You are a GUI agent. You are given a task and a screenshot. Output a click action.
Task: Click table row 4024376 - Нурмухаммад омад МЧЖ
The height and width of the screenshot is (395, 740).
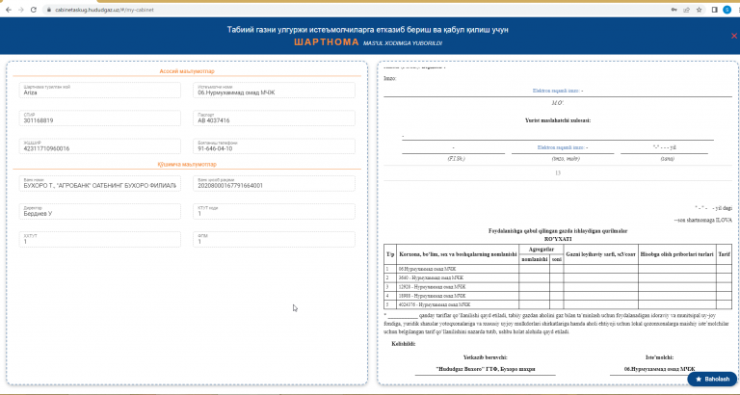tap(558, 304)
